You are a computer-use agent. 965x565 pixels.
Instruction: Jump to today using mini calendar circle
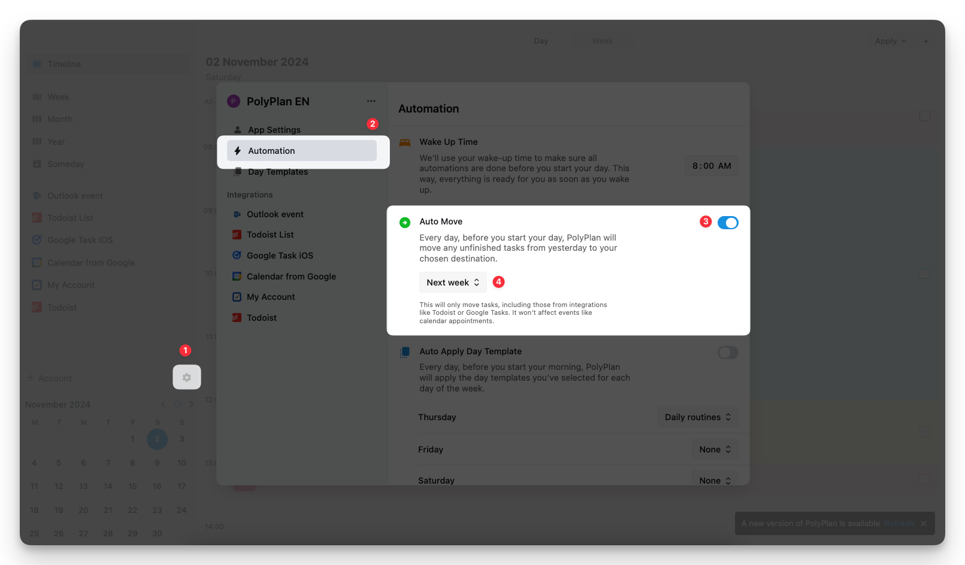tap(177, 405)
